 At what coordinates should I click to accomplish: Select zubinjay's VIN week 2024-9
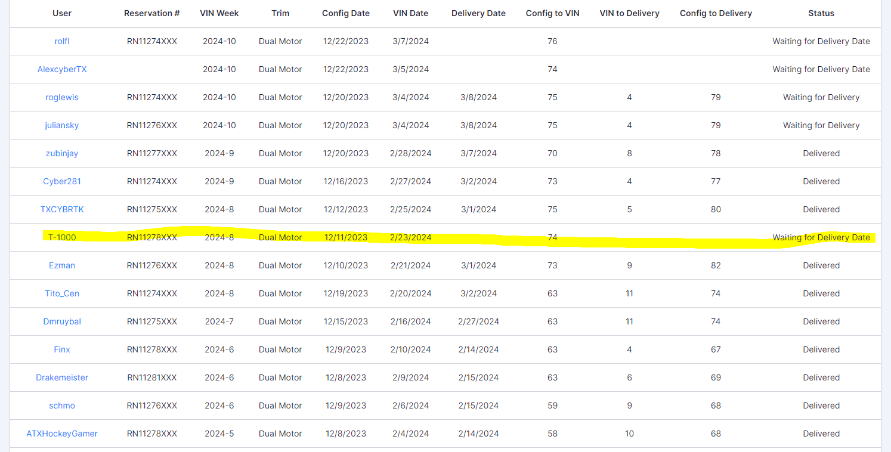[219, 153]
